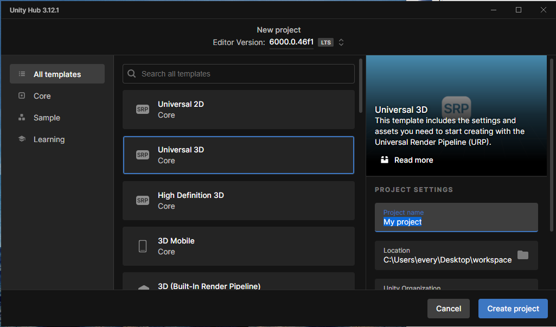556x327 pixels.
Task: Click the Create project button
Action: click(513, 309)
